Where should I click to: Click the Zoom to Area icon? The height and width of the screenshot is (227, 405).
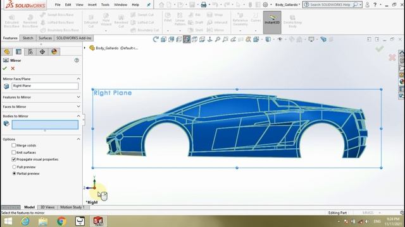click(x=225, y=39)
